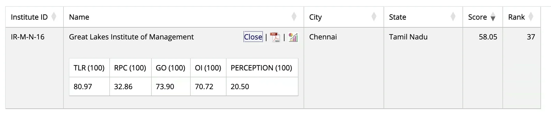Sort the City column using arrows
Screen dimensions: 551x118
pyautogui.click(x=374, y=17)
